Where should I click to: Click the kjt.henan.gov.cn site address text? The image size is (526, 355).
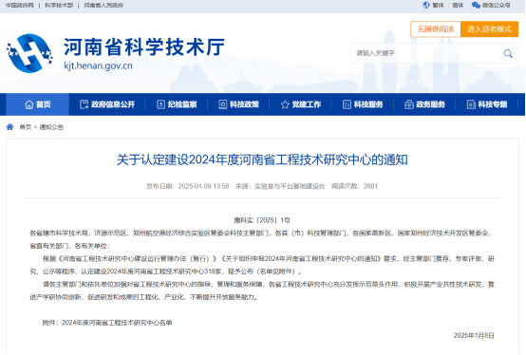pos(99,65)
